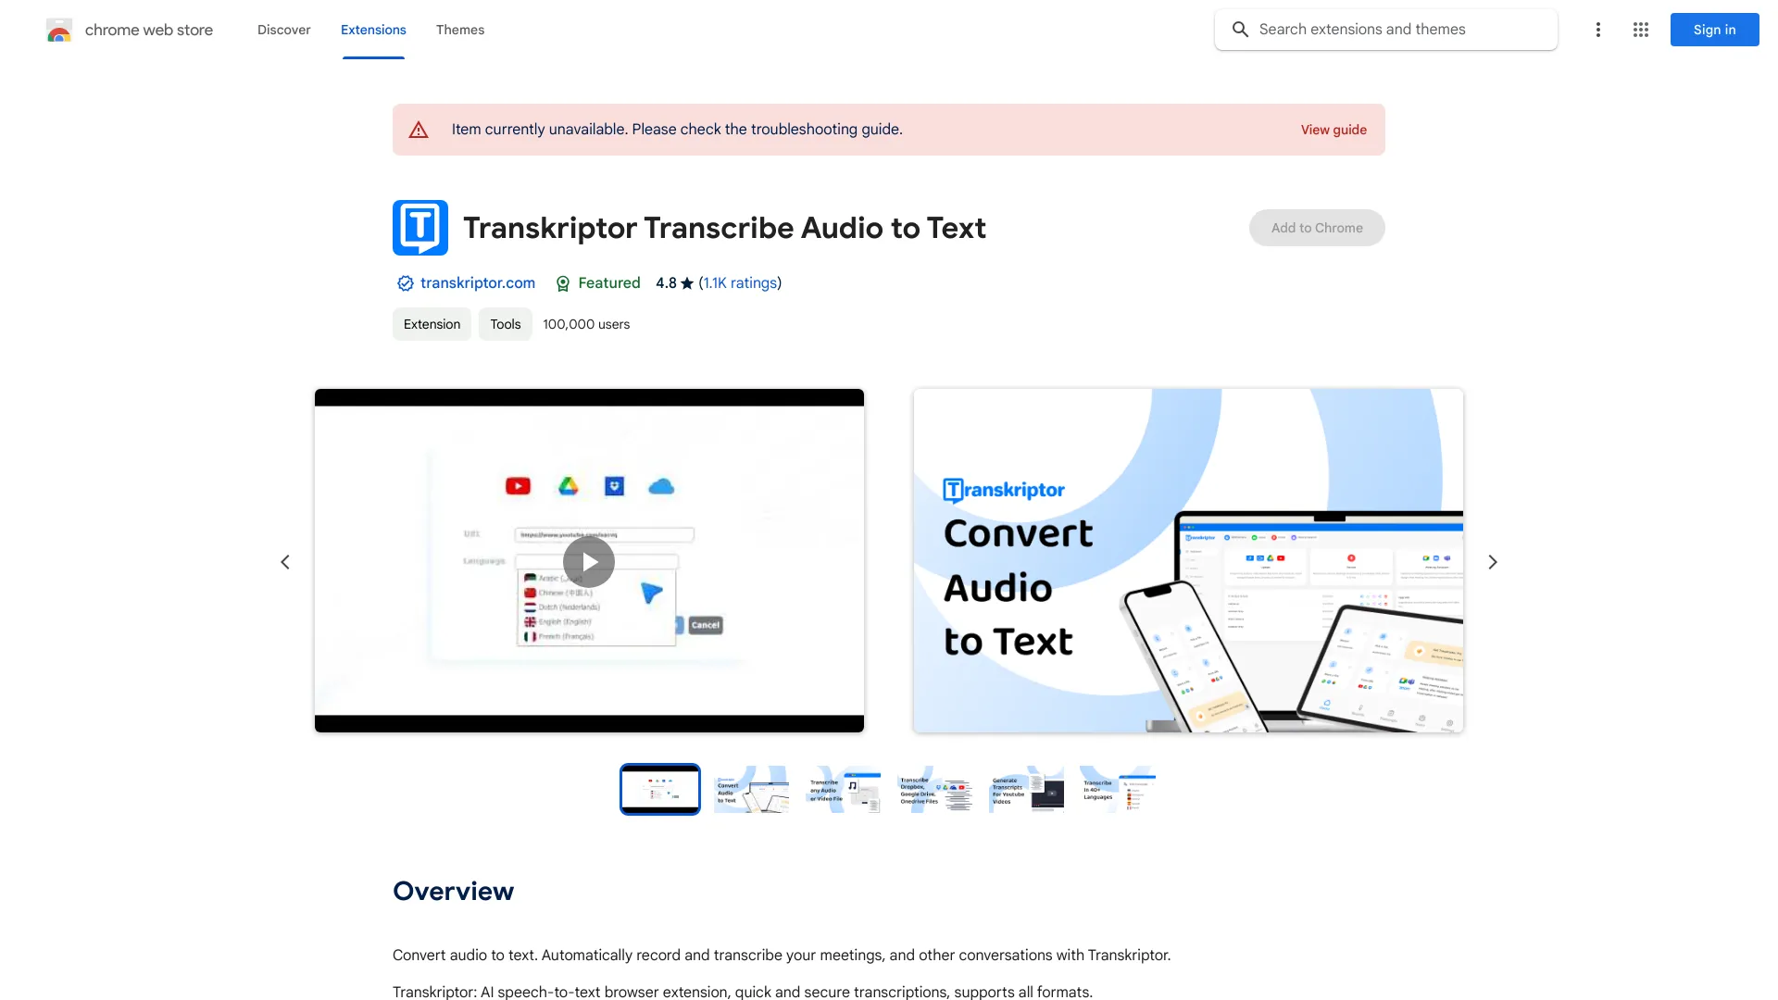1778x1000 pixels.
Task: Click the play button on the video thumbnail
Action: pos(587,560)
